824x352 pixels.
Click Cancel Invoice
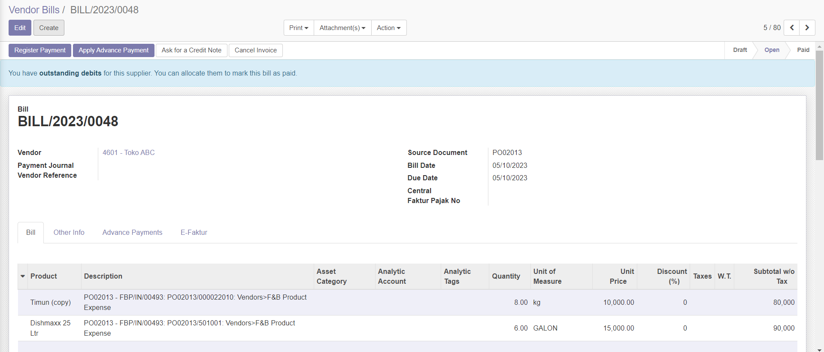tap(256, 50)
